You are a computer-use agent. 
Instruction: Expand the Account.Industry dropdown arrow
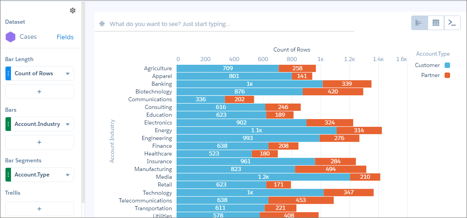point(68,125)
